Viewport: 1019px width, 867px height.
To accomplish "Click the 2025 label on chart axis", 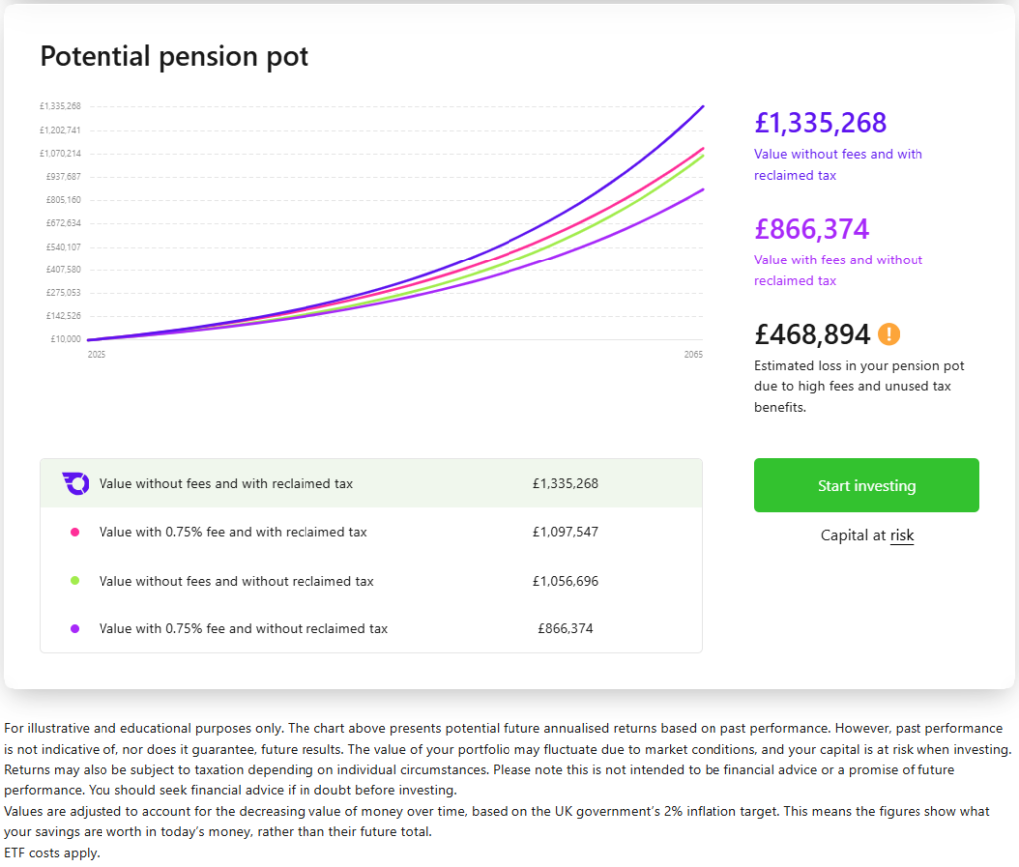I will click(x=96, y=354).
